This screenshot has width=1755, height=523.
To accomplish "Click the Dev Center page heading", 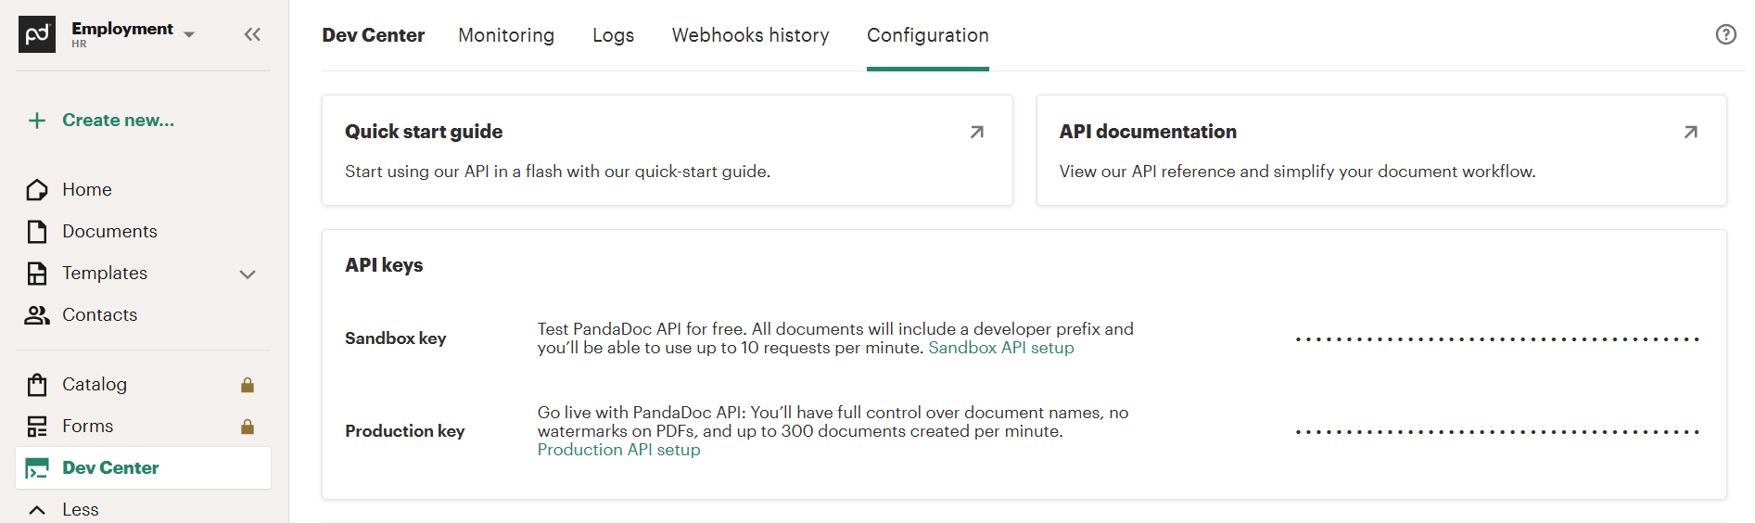I will point(374,35).
